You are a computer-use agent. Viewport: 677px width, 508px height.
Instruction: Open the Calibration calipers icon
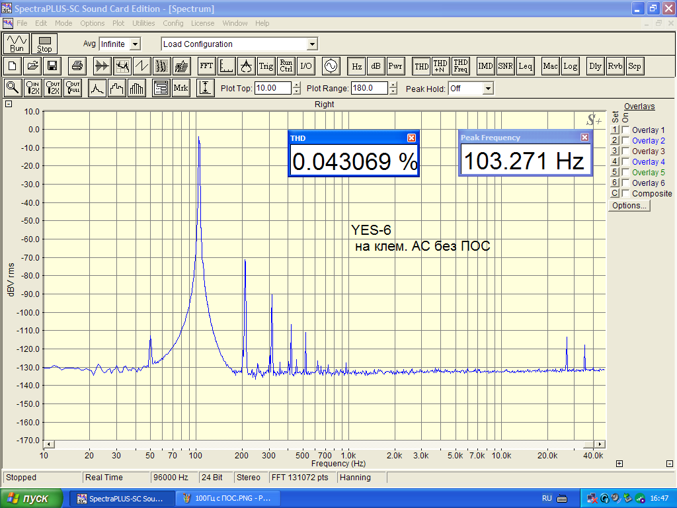pyautogui.click(x=246, y=65)
